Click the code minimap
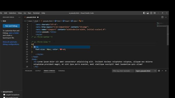Image resolution: width=175 pixels, height=98 pixels. point(162,25)
